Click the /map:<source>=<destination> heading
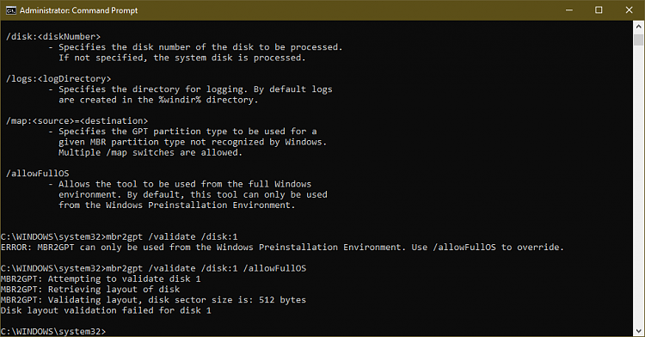Image resolution: width=645 pixels, height=337 pixels. pyautogui.click(x=77, y=121)
